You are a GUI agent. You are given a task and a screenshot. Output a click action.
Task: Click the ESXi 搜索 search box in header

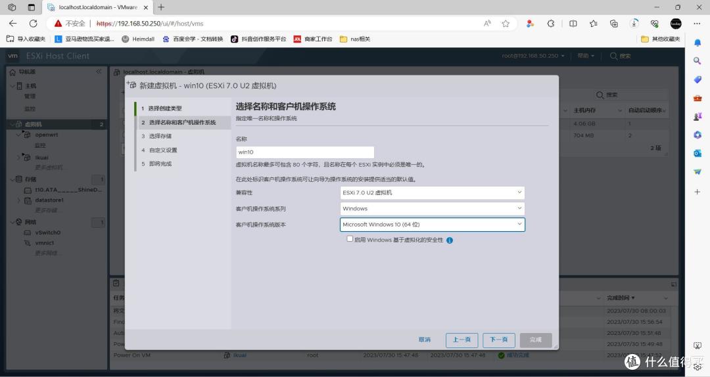click(x=621, y=56)
